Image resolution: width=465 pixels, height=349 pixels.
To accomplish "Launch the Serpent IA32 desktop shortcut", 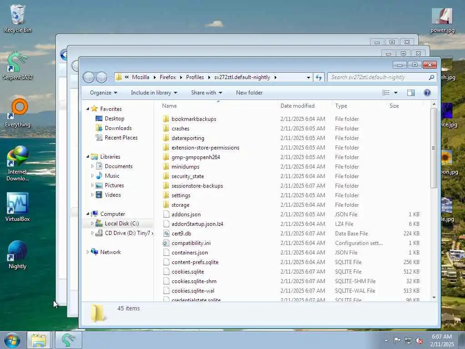I will tap(18, 66).
